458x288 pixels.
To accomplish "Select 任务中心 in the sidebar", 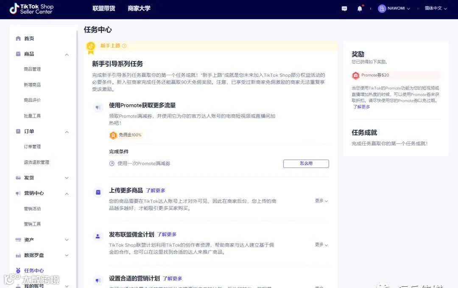I will pyautogui.click(x=34, y=271).
